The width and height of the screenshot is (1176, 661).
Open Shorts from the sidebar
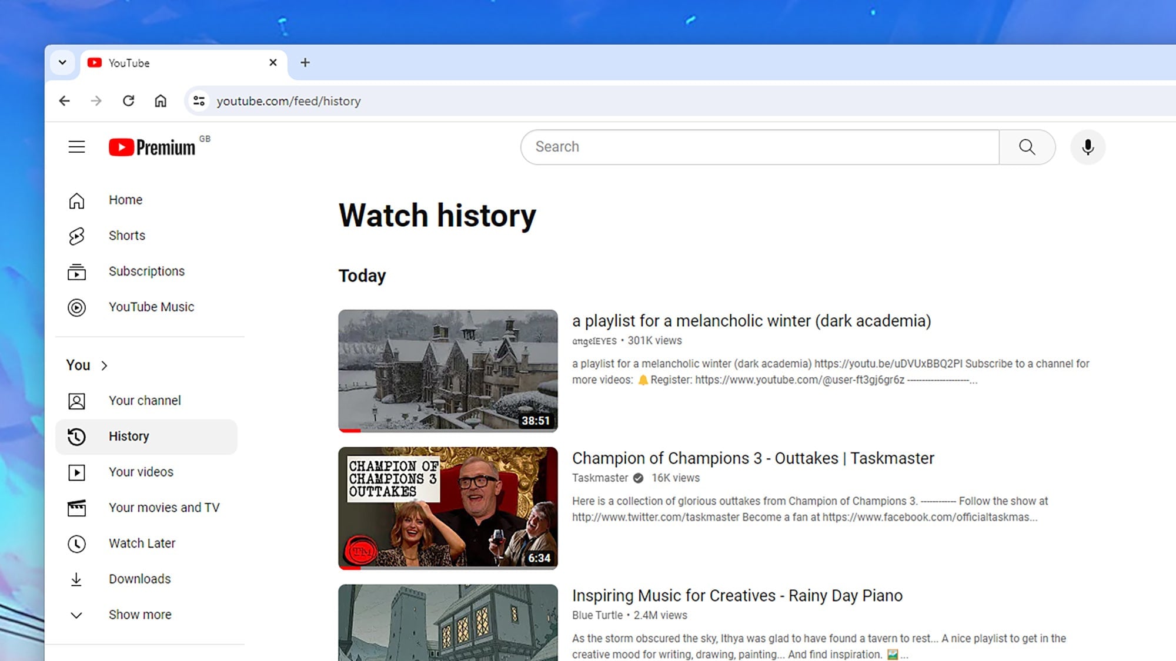[x=126, y=236]
